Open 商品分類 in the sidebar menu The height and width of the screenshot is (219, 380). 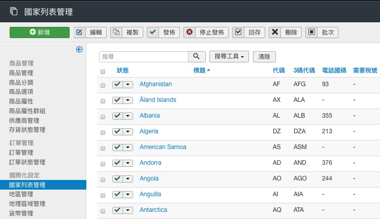tap(21, 82)
